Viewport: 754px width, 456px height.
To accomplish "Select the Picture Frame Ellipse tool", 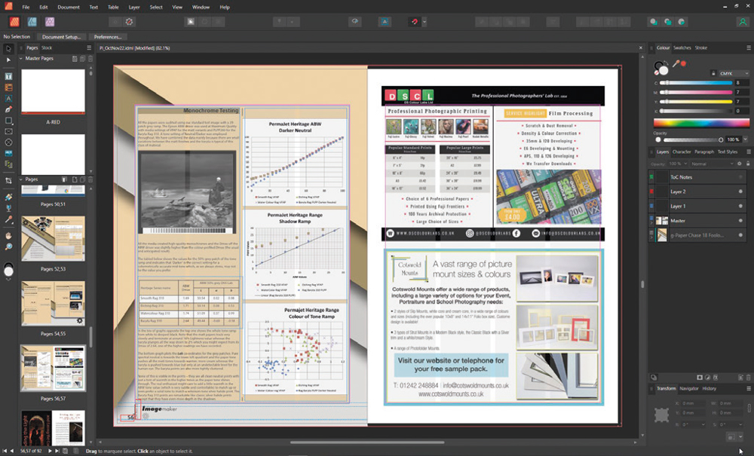I will point(8,142).
